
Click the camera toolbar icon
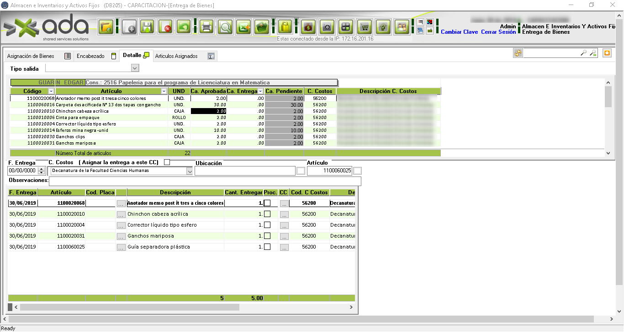(326, 27)
